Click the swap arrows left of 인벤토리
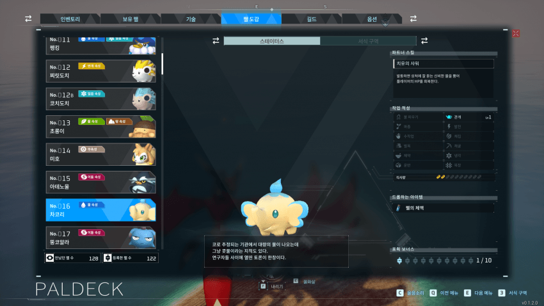 pos(28,19)
